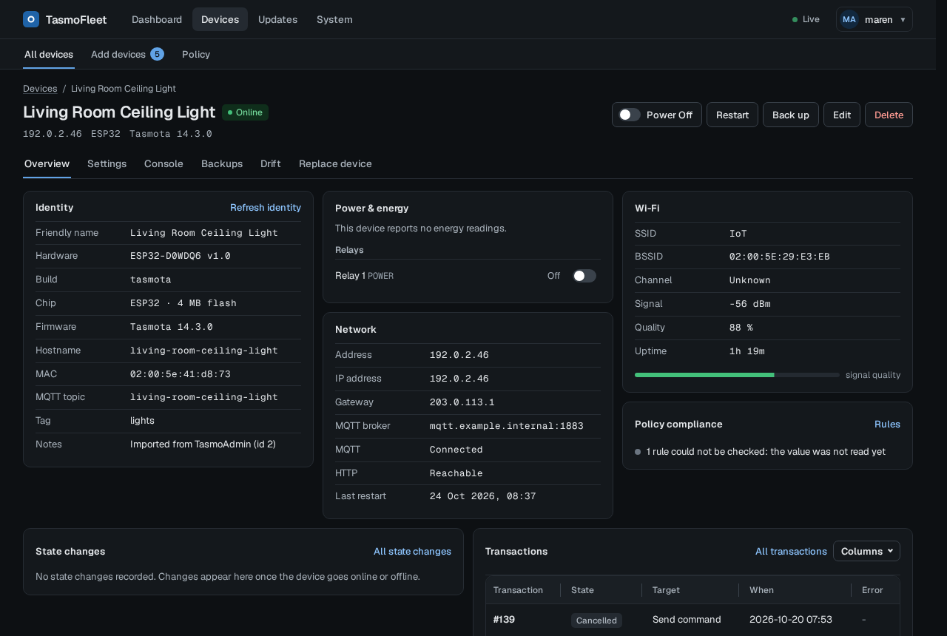Screen dimensions: 947x636
Task: Click the Add devices count badge 5
Action: point(157,54)
